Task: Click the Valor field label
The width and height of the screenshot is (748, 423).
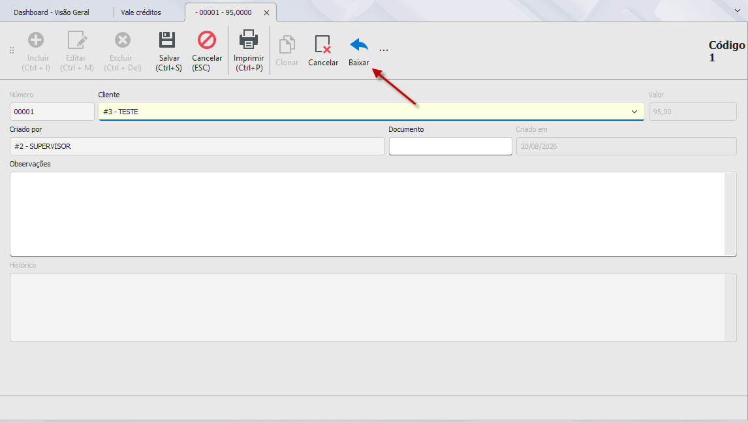Action: 656,95
